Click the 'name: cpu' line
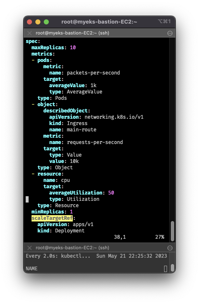The image size is (199, 304). click(56, 180)
